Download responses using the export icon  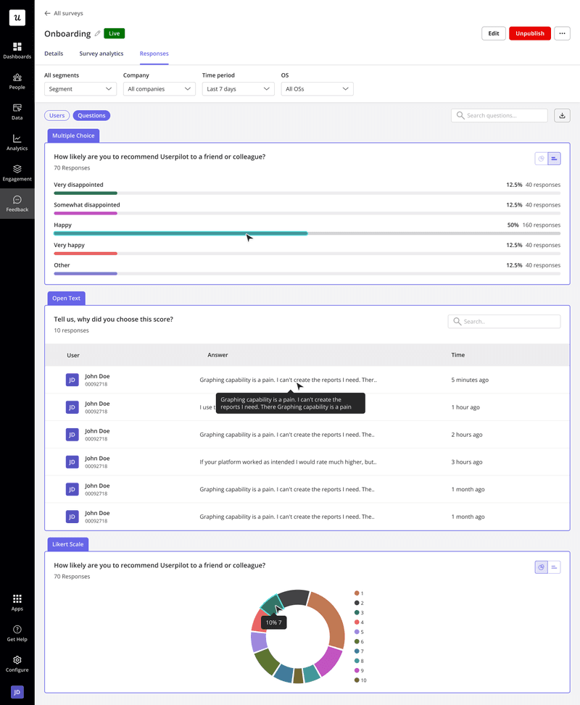coord(562,115)
